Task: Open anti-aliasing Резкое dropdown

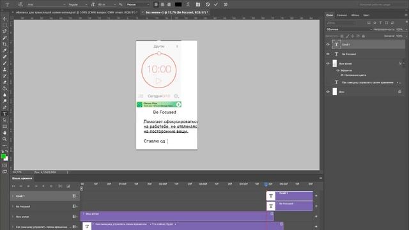Action: (138, 4)
